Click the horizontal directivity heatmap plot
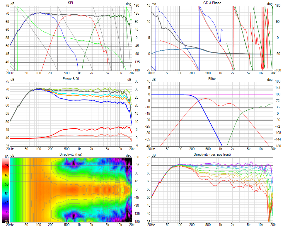Image resolution: width=283 pixels, height=228 pixels. click(71, 190)
